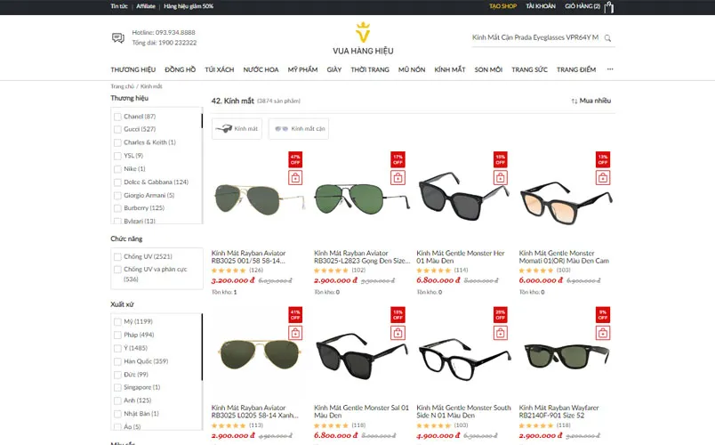Tick the Gucci (527) brand checkbox

(117, 130)
